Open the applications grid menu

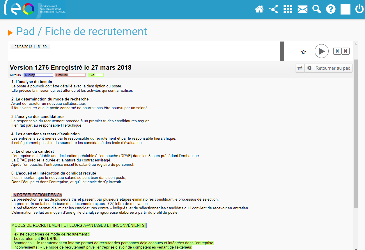(x=288, y=9)
